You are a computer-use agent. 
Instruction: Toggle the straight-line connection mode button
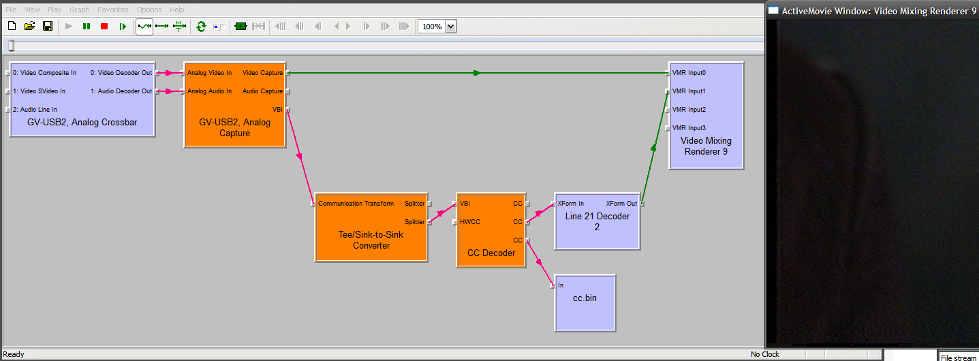click(x=162, y=27)
